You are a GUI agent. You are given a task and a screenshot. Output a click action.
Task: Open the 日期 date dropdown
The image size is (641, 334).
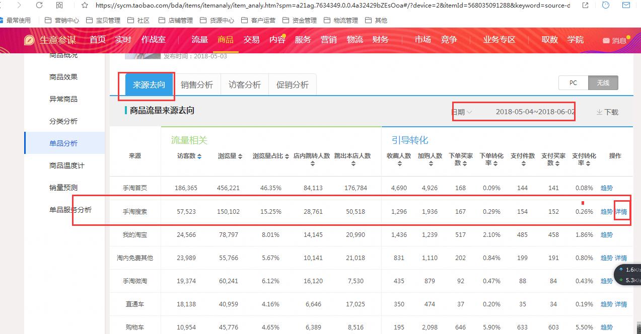(x=463, y=112)
